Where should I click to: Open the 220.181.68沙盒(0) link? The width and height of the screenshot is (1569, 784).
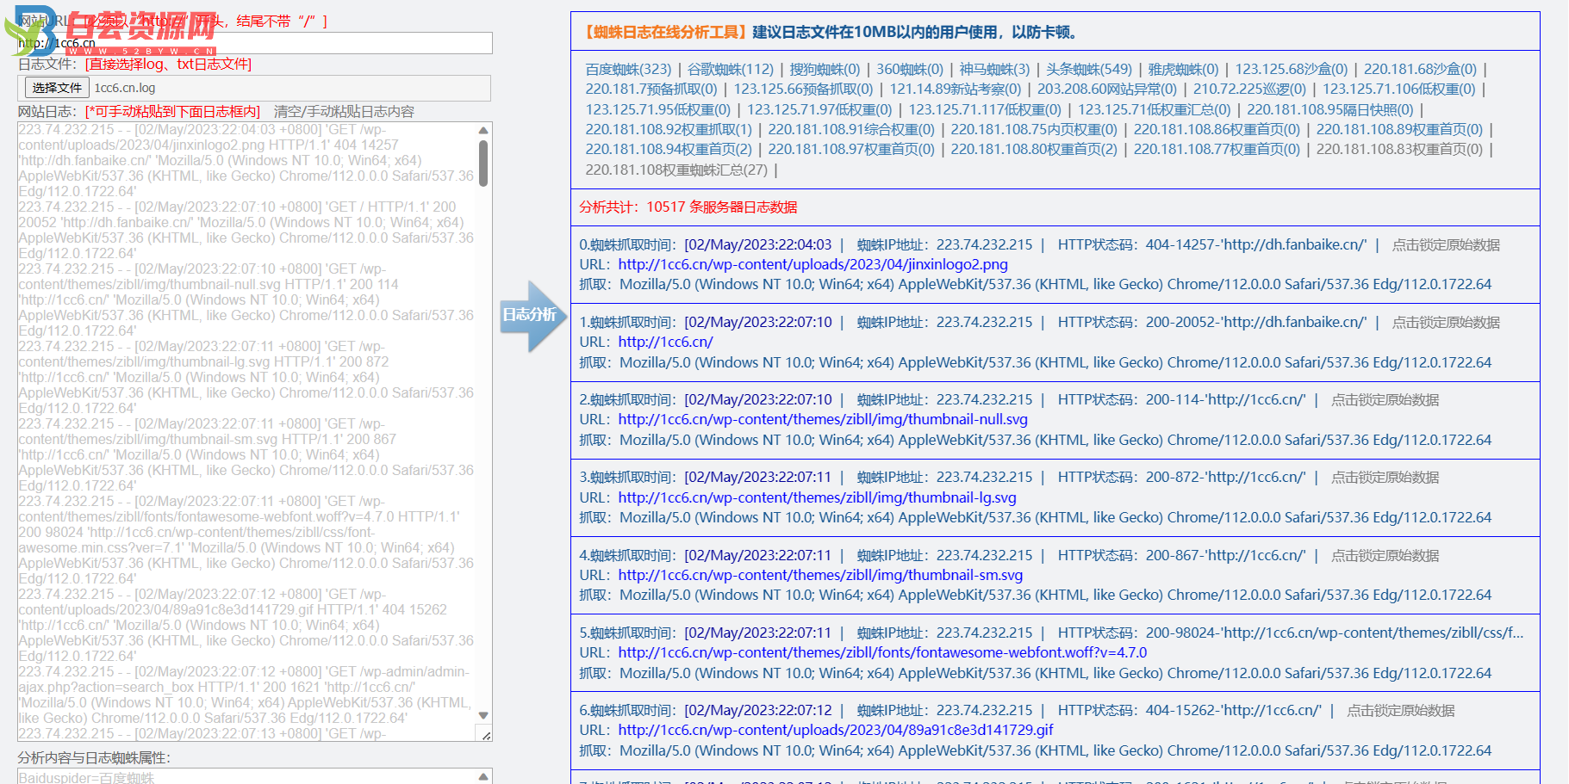(1420, 69)
